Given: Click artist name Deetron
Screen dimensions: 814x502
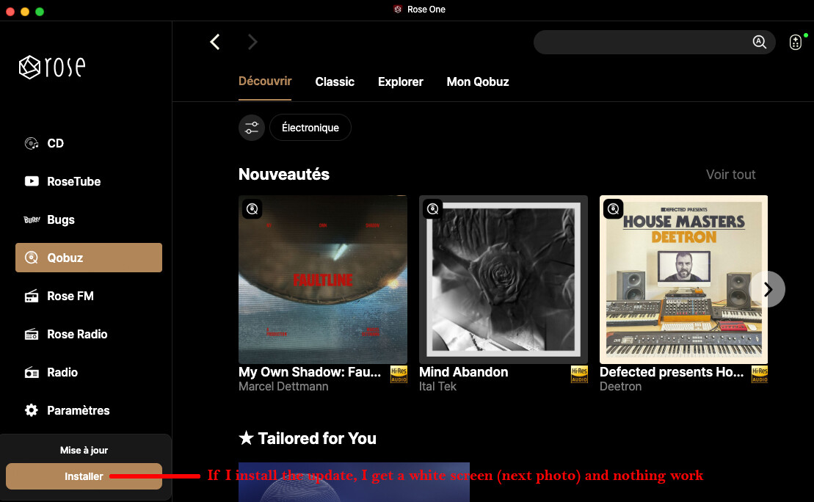Looking at the screenshot, I should (x=620, y=386).
